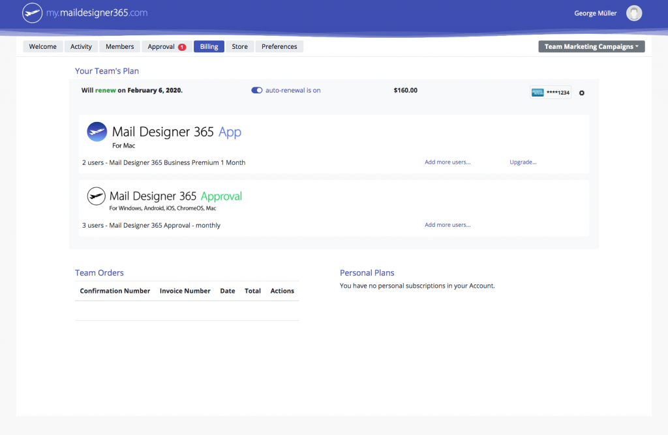Select the Approval tab
Image resolution: width=668 pixels, height=435 pixels.
pos(166,46)
